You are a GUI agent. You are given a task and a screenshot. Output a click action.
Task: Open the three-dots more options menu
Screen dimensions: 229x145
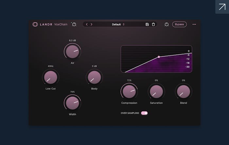tap(194, 24)
